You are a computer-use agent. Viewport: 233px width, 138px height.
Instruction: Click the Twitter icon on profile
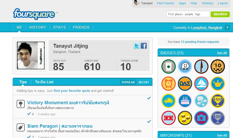click(x=137, y=46)
